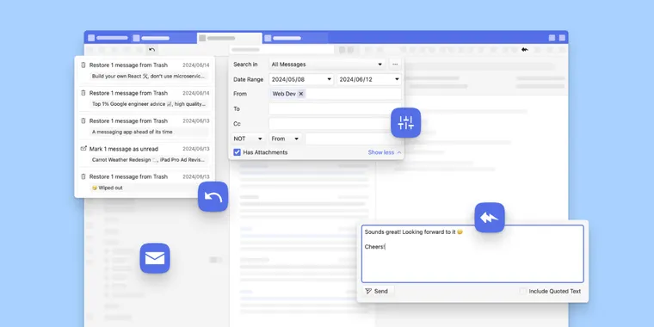Click the large blue filter sliders icon

coord(405,122)
